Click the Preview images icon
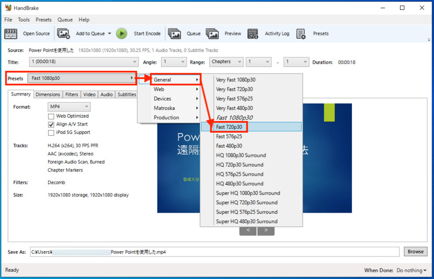This screenshot has width=434, height=279. 212,33
